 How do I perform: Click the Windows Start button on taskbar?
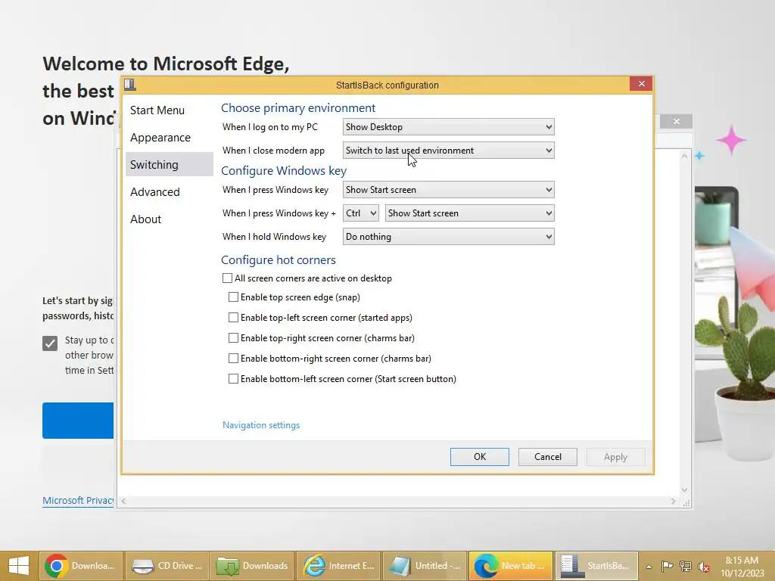[19, 566]
